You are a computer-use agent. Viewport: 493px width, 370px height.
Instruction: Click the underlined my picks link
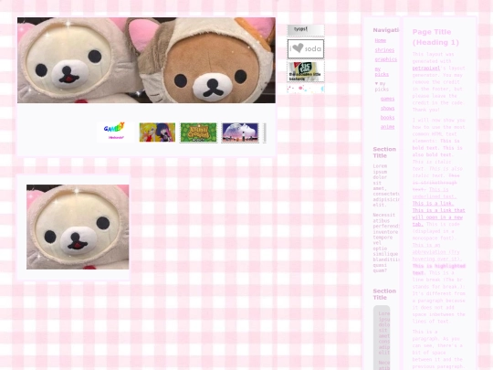[382, 72]
